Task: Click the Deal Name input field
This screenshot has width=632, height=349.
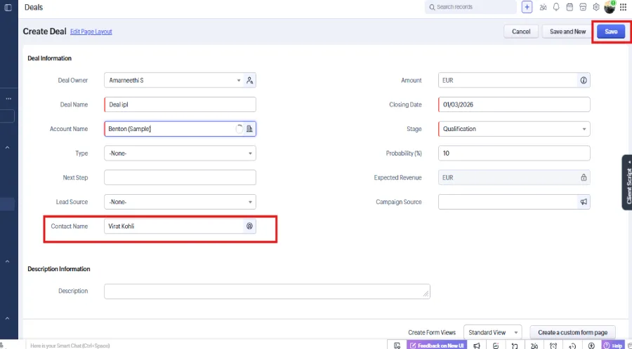Action: [x=180, y=104]
